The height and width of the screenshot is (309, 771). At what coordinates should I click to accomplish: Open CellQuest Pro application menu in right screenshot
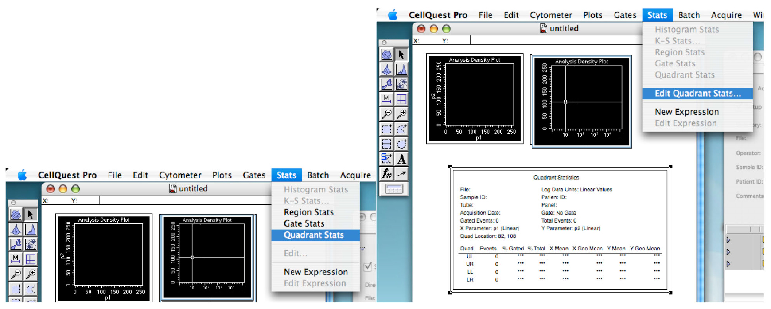point(438,15)
